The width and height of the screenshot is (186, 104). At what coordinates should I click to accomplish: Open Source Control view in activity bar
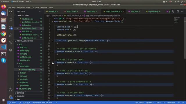(x=10, y=28)
